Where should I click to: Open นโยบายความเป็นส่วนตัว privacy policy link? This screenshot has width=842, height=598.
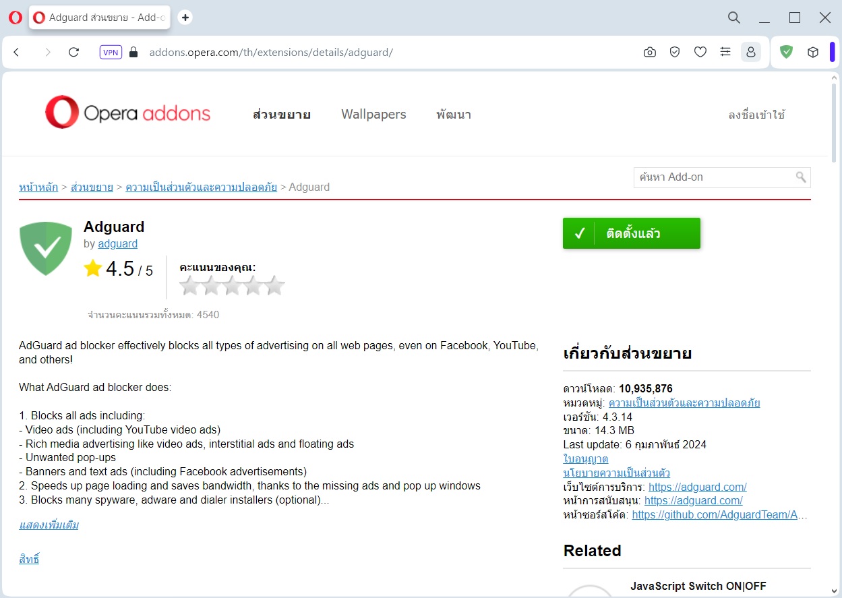point(617,473)
